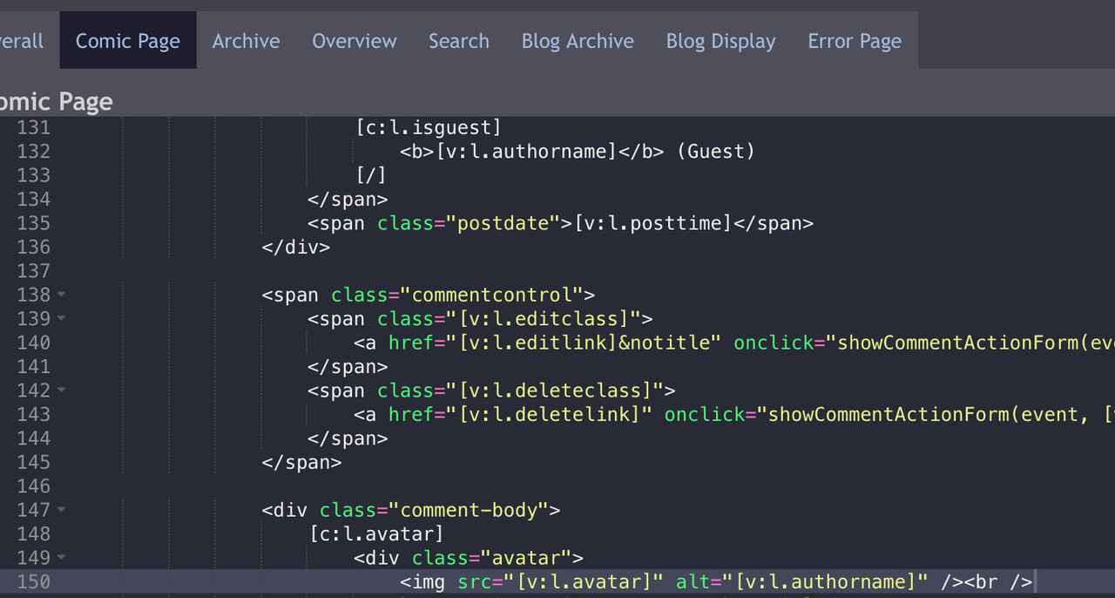This screenshot has width=1115, height=598.
Task: Click the </span> tag on line 134
Action: (x=348, y=199)
